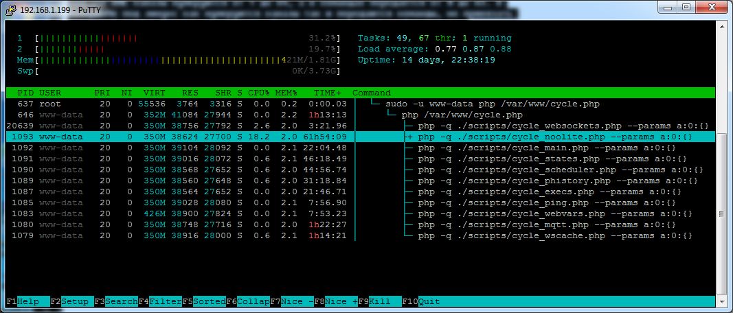Image resolution: width=733 pixels, height=313 pixels.
Task: Select the cycle_execs.php process row
Action: click(361, 192)
